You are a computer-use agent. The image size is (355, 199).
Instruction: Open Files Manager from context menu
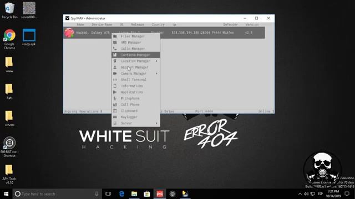pyautogui.click(x=135, y=36)
